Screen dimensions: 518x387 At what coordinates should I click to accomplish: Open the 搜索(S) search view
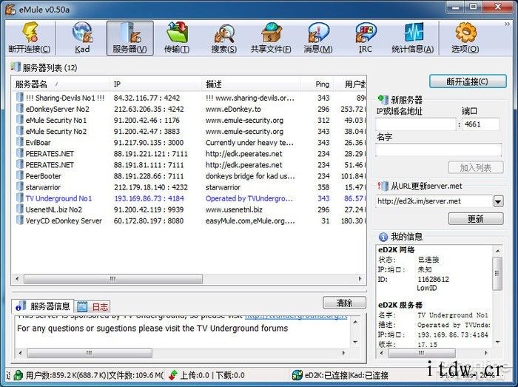[224, 38]
